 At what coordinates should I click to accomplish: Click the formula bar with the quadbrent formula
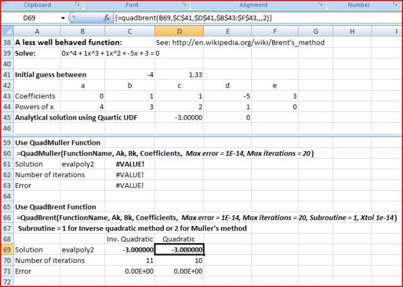(252, 18)
